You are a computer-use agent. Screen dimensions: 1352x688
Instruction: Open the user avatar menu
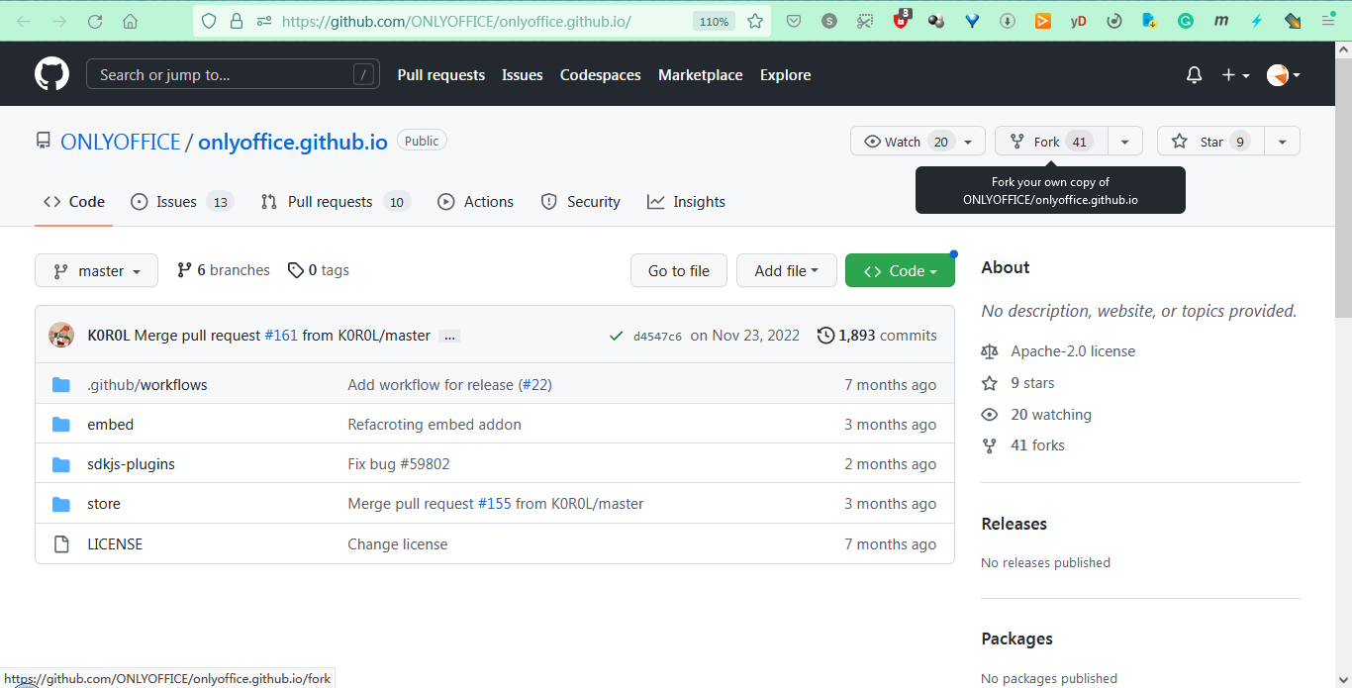pyautogui.click(x=1284, y=75)
